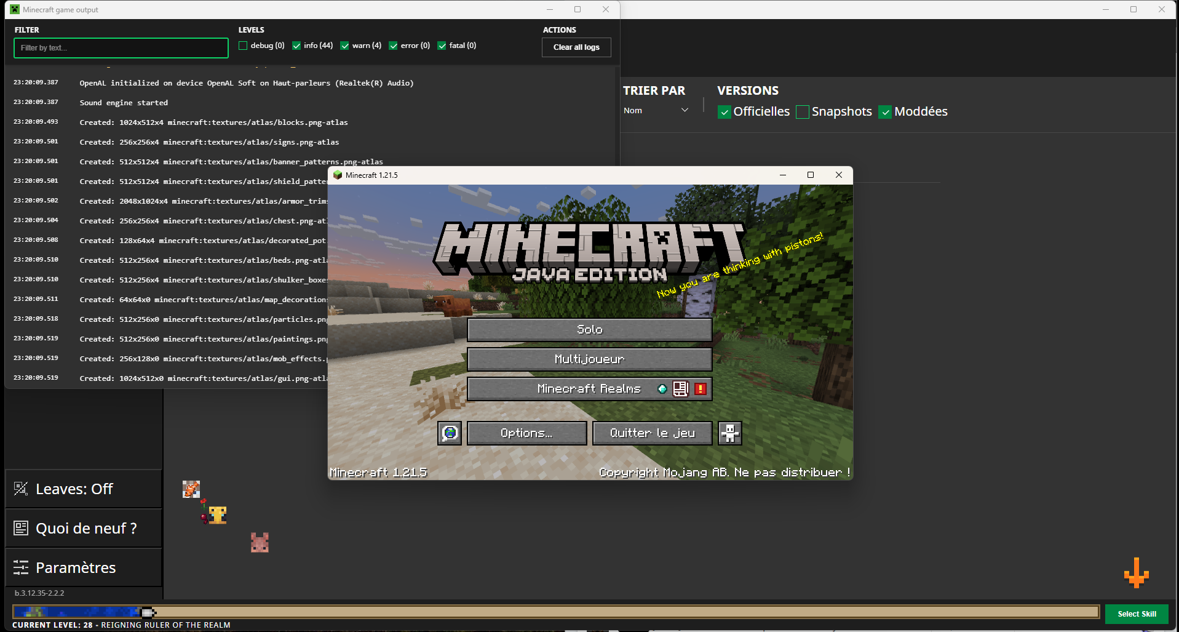The width and height of the screenshot is (1179, 632).
Task: Click the TRIER PAR heading
Action: 654,90
